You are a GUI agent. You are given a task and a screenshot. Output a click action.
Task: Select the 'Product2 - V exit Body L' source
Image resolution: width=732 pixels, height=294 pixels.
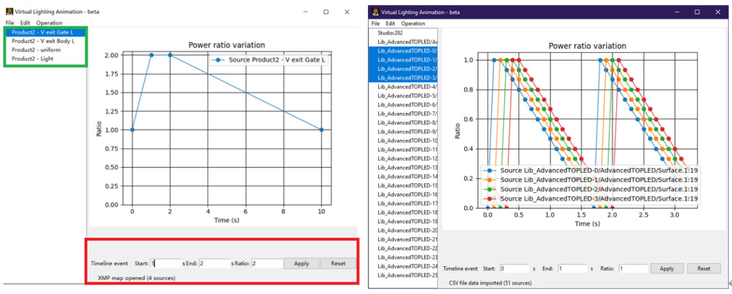(x=43, y=41)
